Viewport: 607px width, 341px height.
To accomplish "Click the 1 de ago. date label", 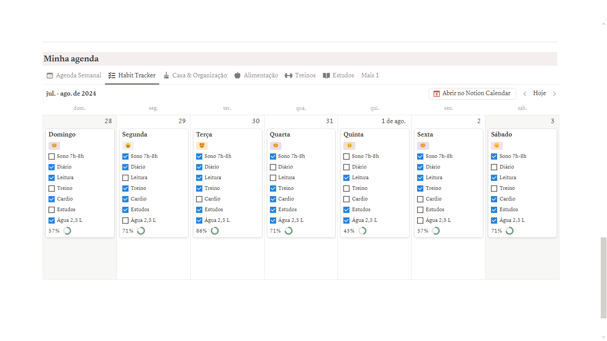I will click(394, 121).
